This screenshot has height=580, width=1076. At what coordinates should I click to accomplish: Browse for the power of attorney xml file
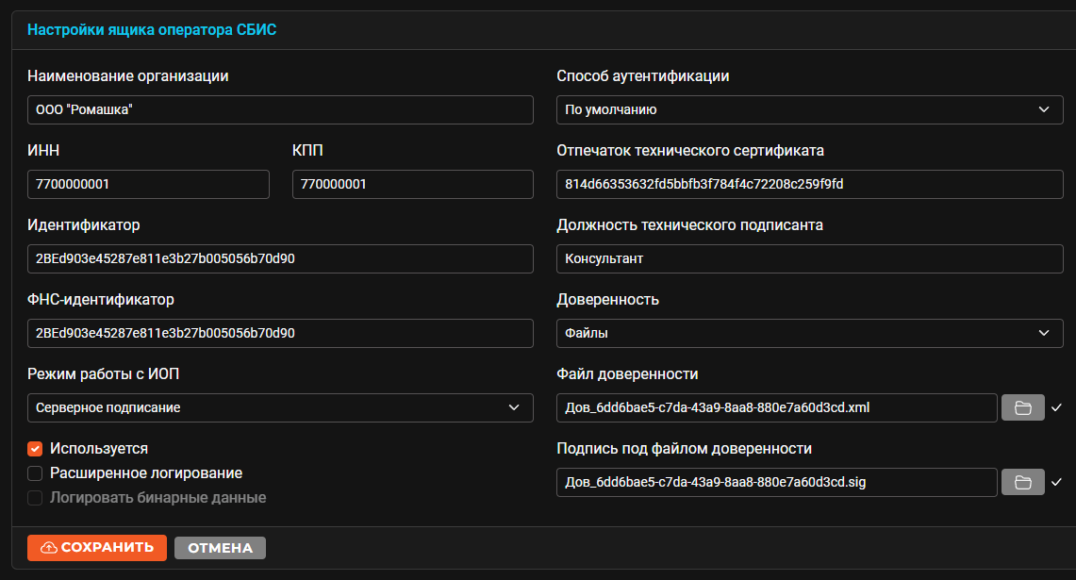[1022, 407]
